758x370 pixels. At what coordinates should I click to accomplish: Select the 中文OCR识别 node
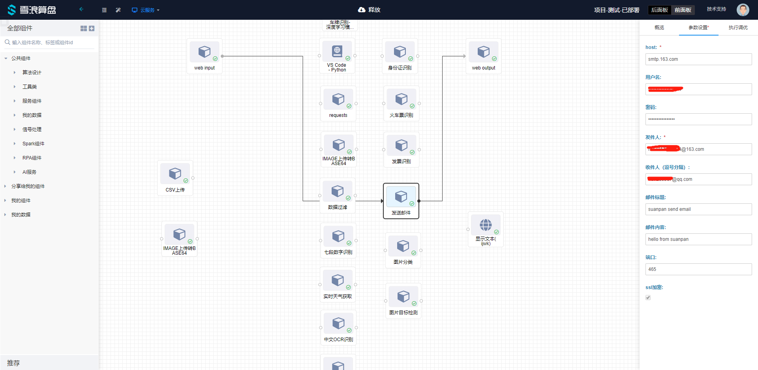[x=339, y=328]
